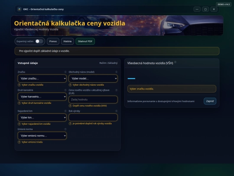The height and width of the screenshot is (176, 234).
Task: Click 'Vyber značku vozidla.' warning in results panel
Action: click(172, 89)
